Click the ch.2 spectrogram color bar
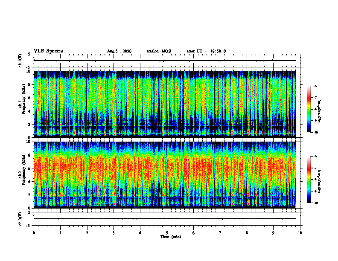Image resolution: width=338 pixels, height=261 pixels. click(309, 180)
